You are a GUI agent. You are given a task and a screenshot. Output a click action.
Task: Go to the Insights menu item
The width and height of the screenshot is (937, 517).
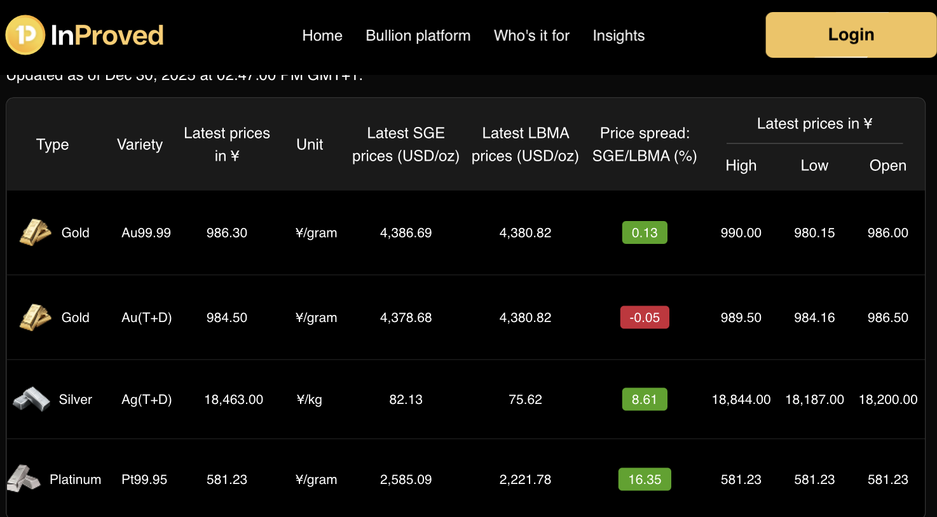619,36
